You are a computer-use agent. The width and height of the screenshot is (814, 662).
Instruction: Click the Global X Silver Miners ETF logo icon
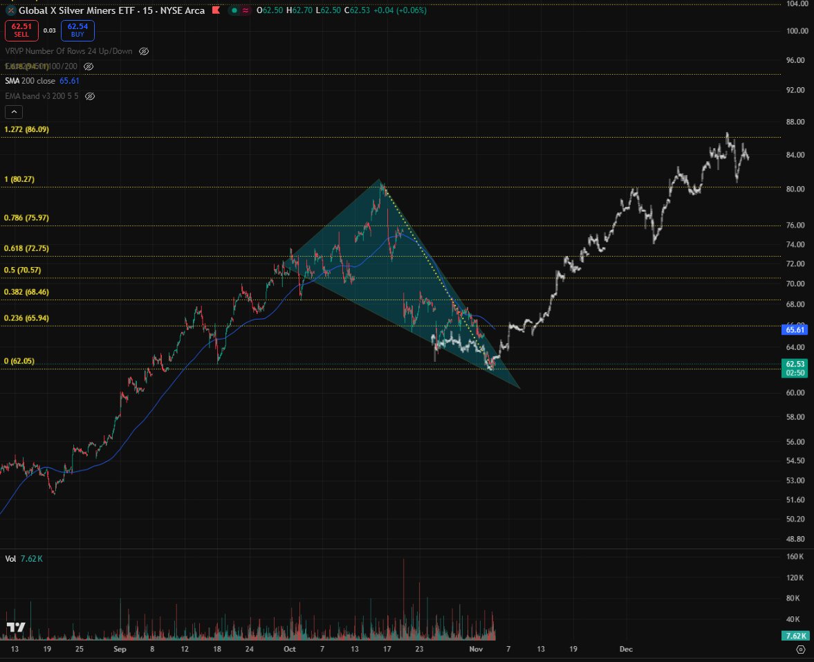click(x=10, y=10)
